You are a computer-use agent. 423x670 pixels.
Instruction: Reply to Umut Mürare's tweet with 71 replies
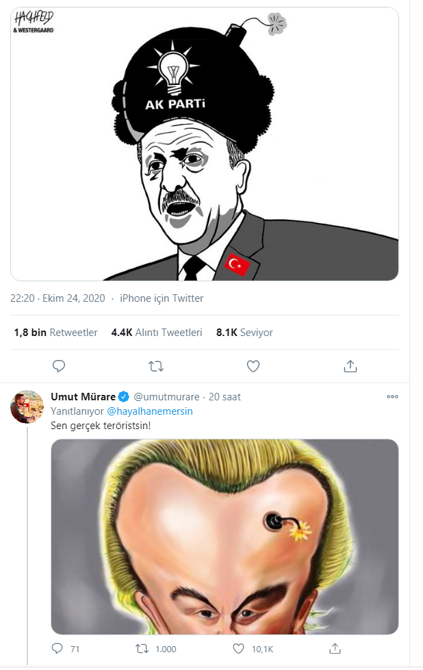57,649
